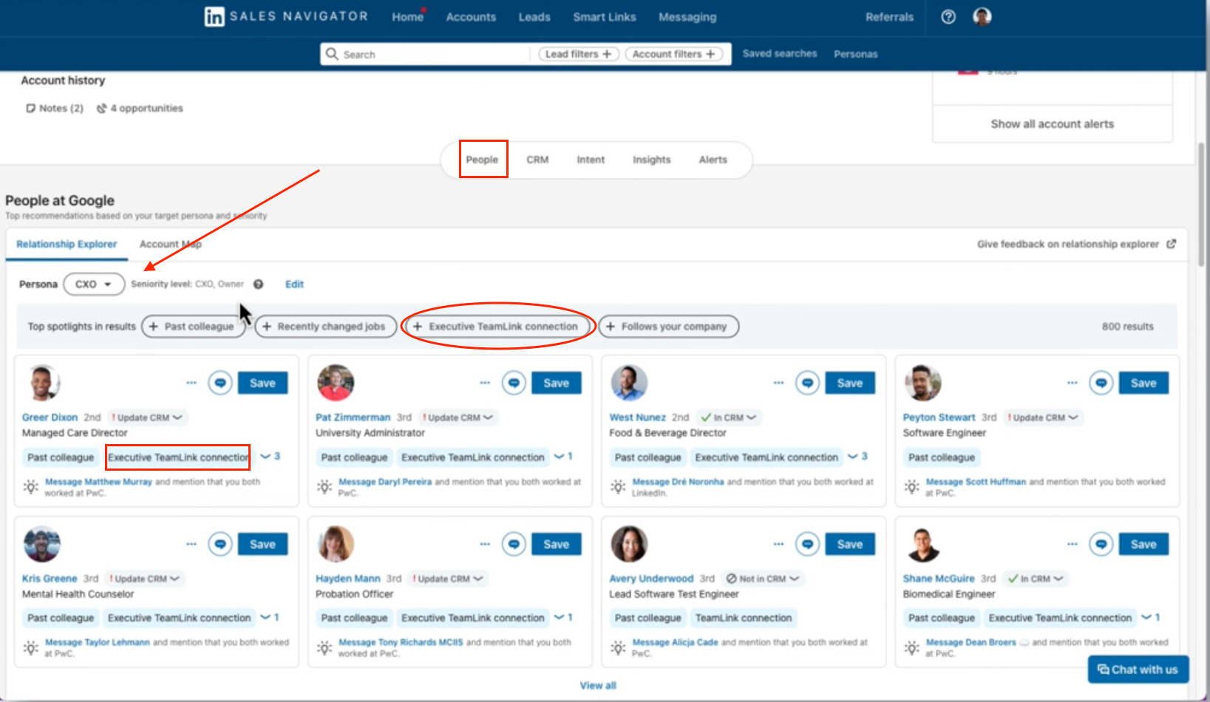Switch to the Alerts tab
This screenshot has width=1210, height=702.
[x=713, y=160]
